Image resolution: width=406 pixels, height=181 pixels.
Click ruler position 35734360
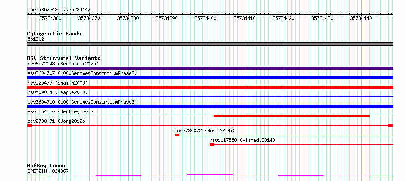[51, 18]
